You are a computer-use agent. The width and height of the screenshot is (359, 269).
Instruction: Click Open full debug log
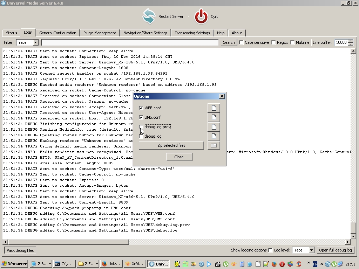click(x=336, y=250)
